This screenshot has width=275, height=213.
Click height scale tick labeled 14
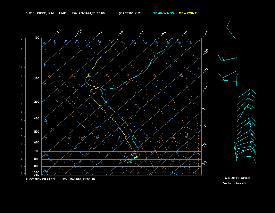tap(21, 58)
